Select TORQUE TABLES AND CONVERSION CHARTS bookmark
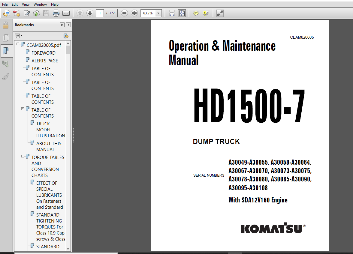The image size is (353, 254). 48,166
